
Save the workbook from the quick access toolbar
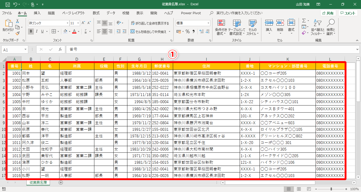(8, 4)
